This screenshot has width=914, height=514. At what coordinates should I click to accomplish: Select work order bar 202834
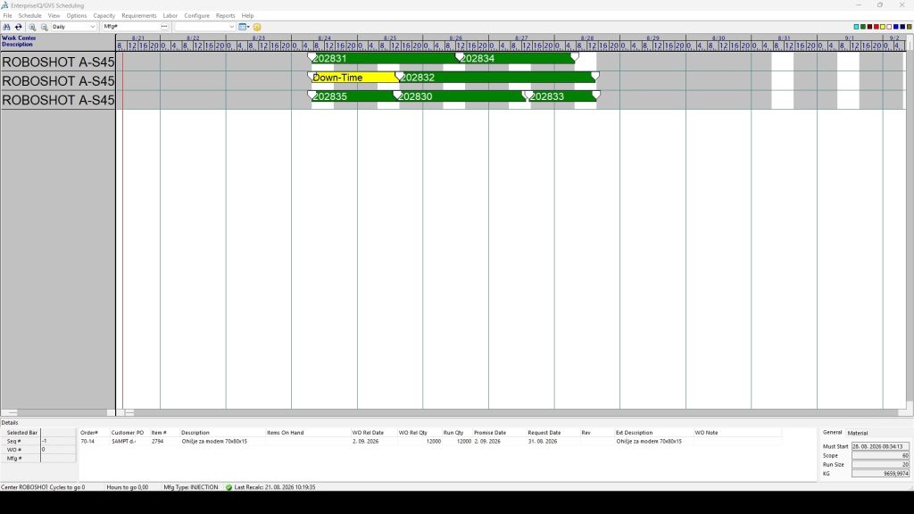pyautogui.click(x=517, y=58)
